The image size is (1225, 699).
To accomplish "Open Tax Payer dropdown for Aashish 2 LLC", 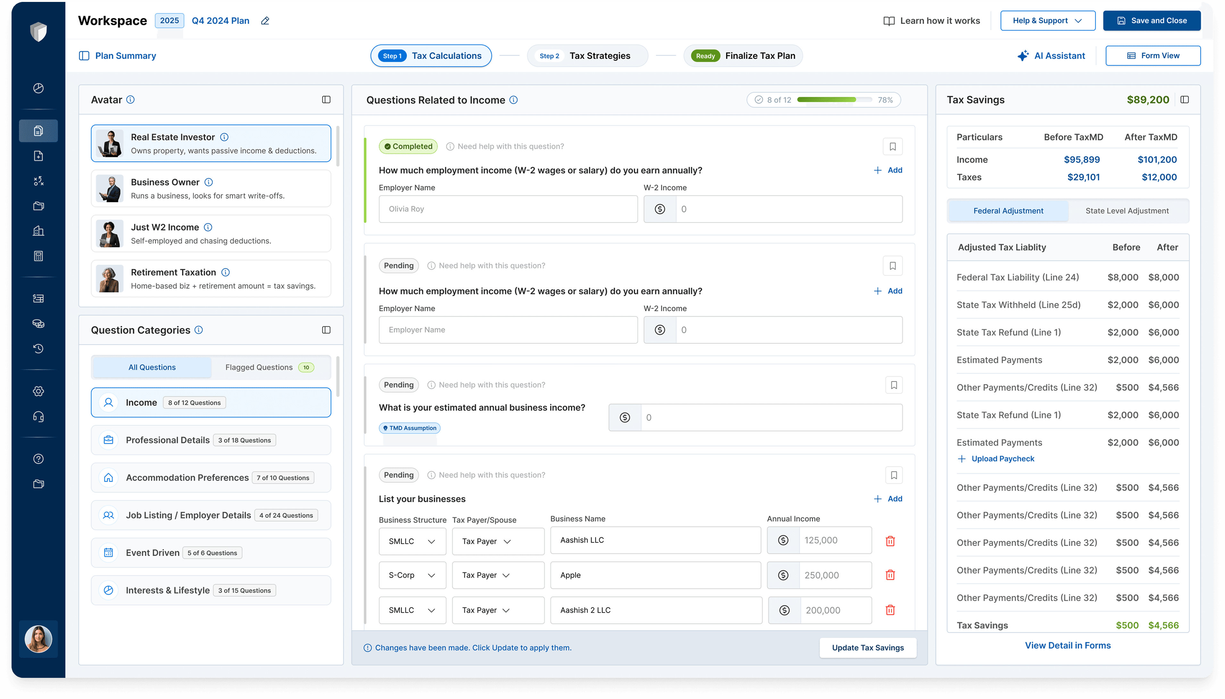I will (498, 610).
